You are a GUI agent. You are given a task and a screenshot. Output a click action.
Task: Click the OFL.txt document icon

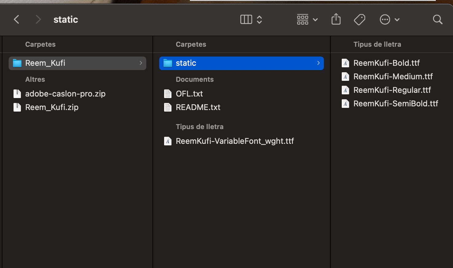click(168, 94)
